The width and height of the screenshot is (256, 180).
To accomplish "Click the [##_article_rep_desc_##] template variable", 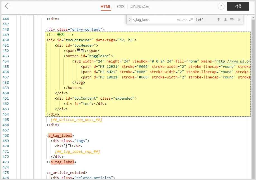I will pos(76,119).
